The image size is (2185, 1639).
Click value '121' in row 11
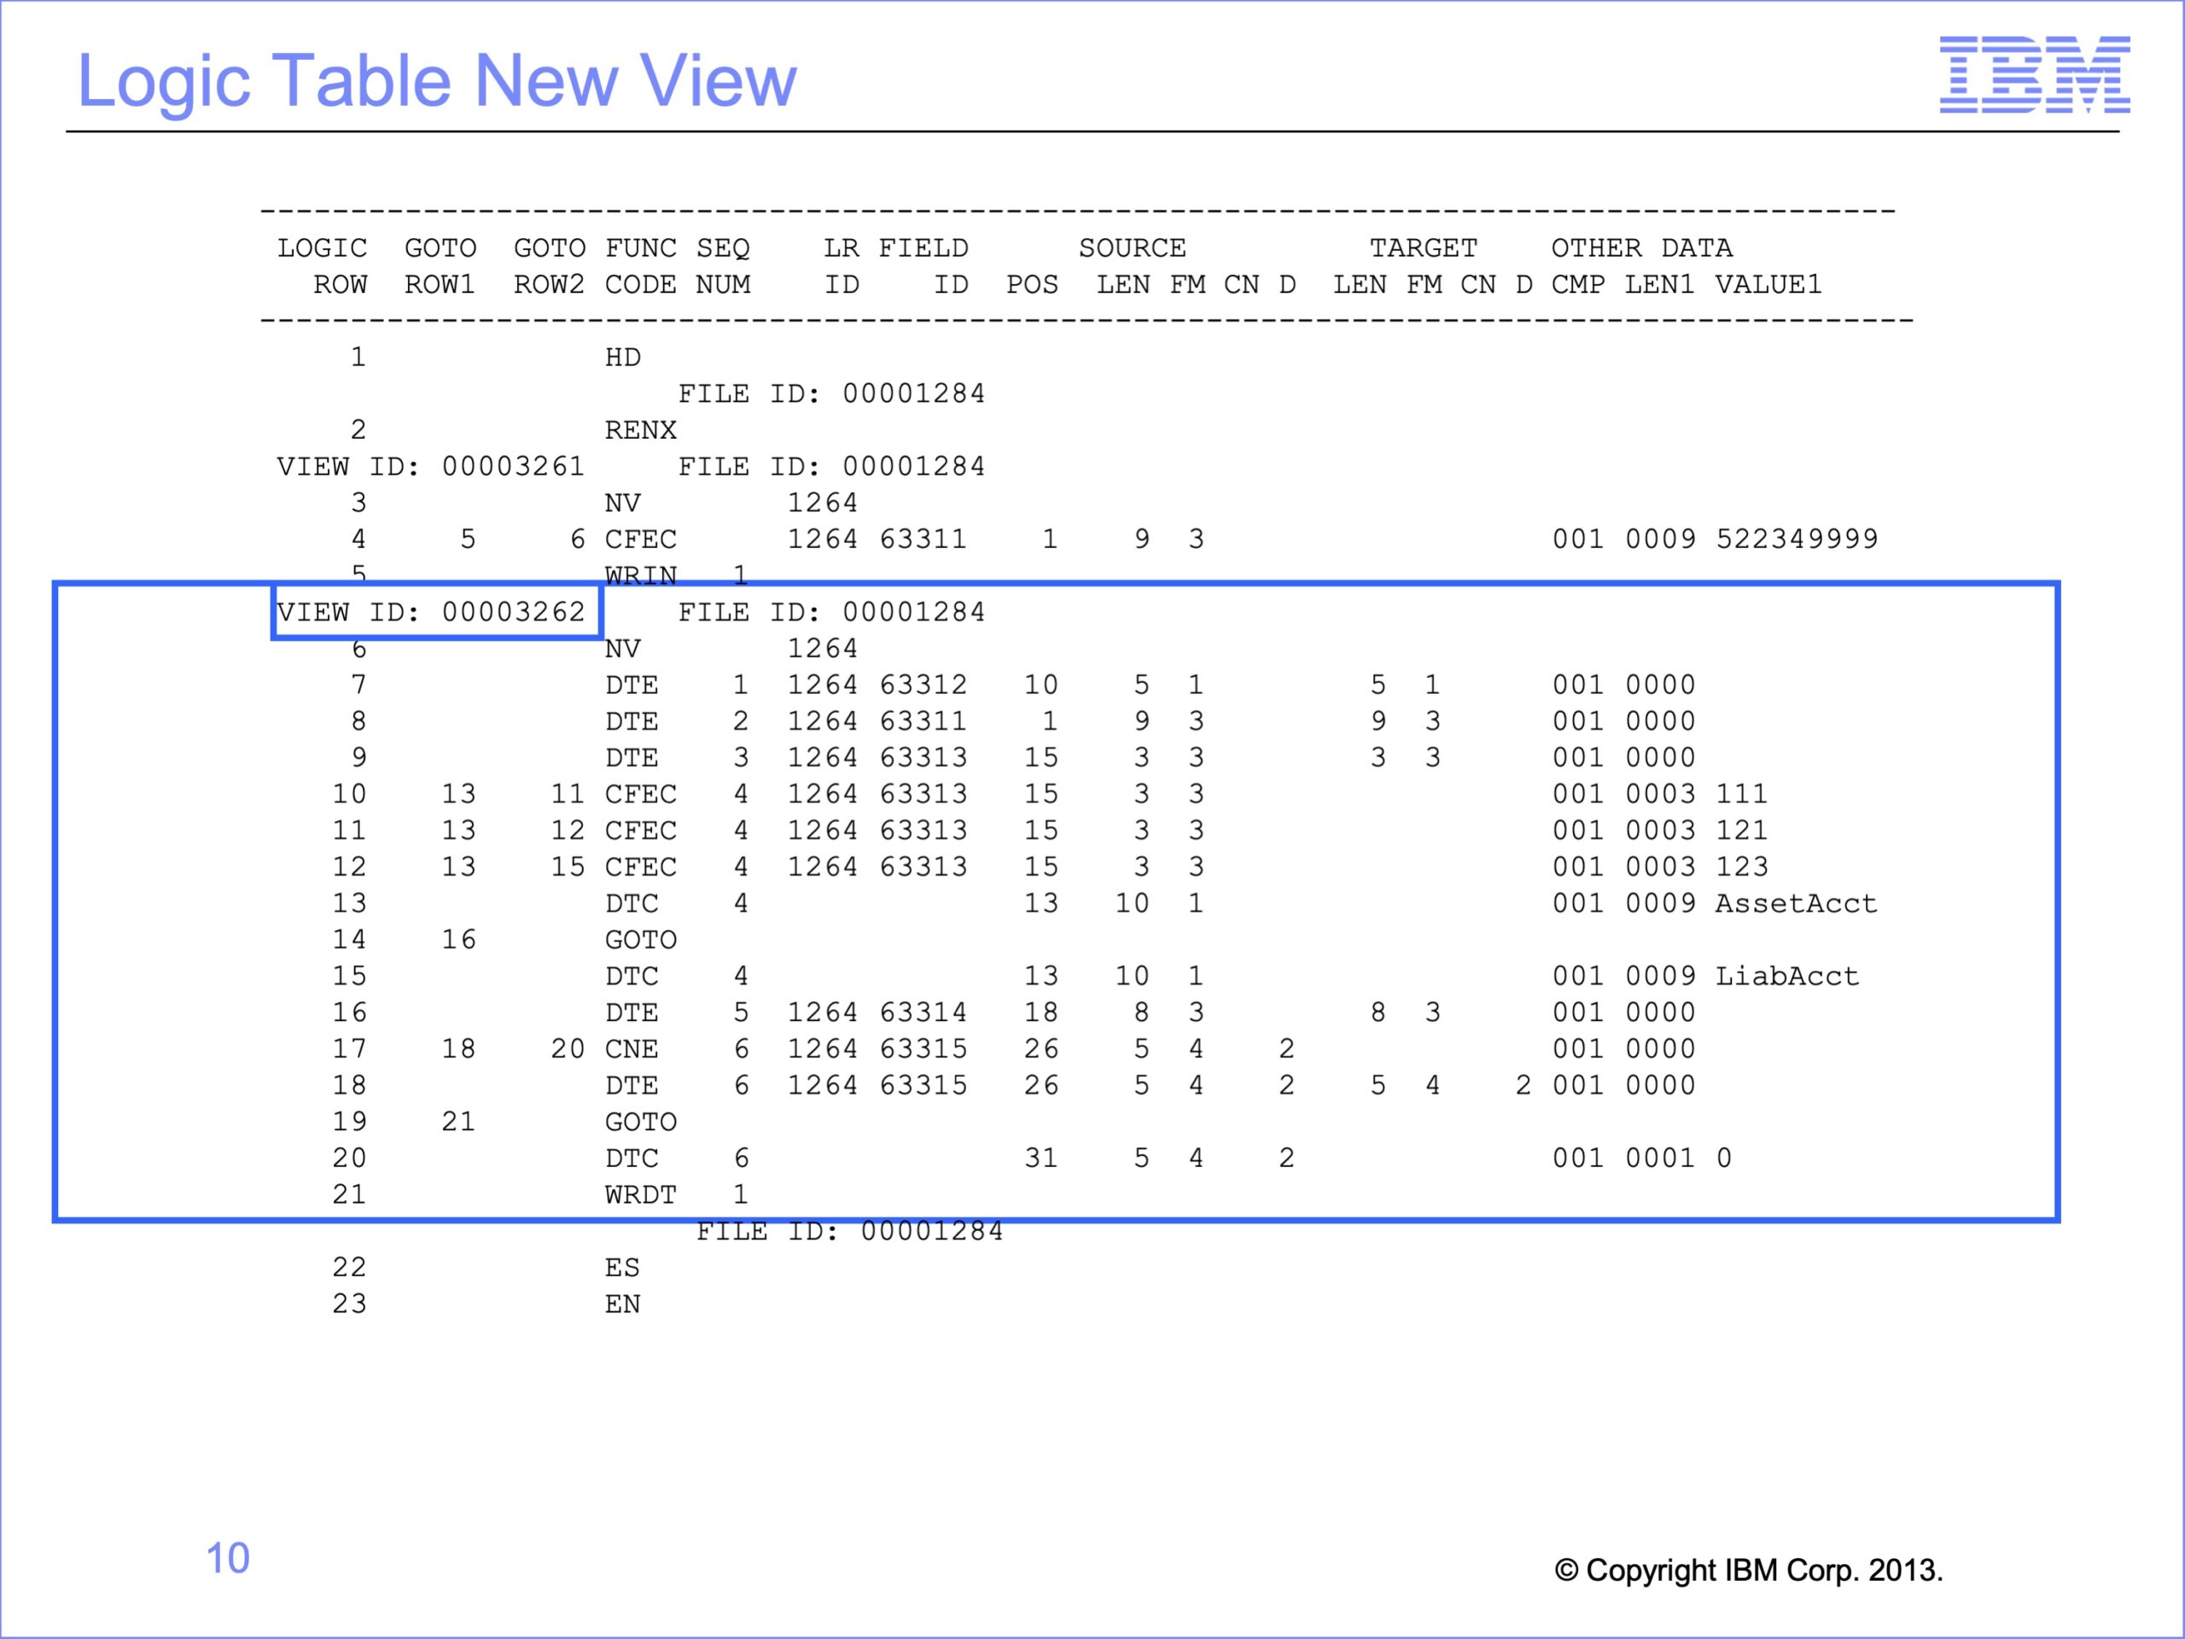[1741, 831]
